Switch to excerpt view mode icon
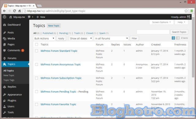 tap(178, 38)
